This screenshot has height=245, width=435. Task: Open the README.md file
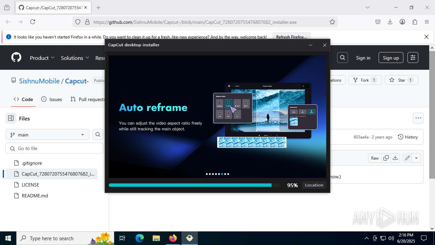pyautogui.click(x=35, y=196)
